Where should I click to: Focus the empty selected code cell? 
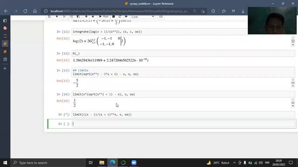(x=183, y=124)
